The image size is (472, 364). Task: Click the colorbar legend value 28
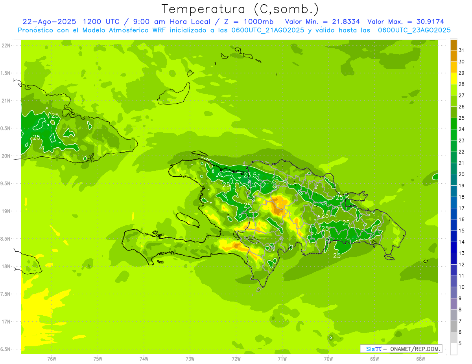click(462, 84)
